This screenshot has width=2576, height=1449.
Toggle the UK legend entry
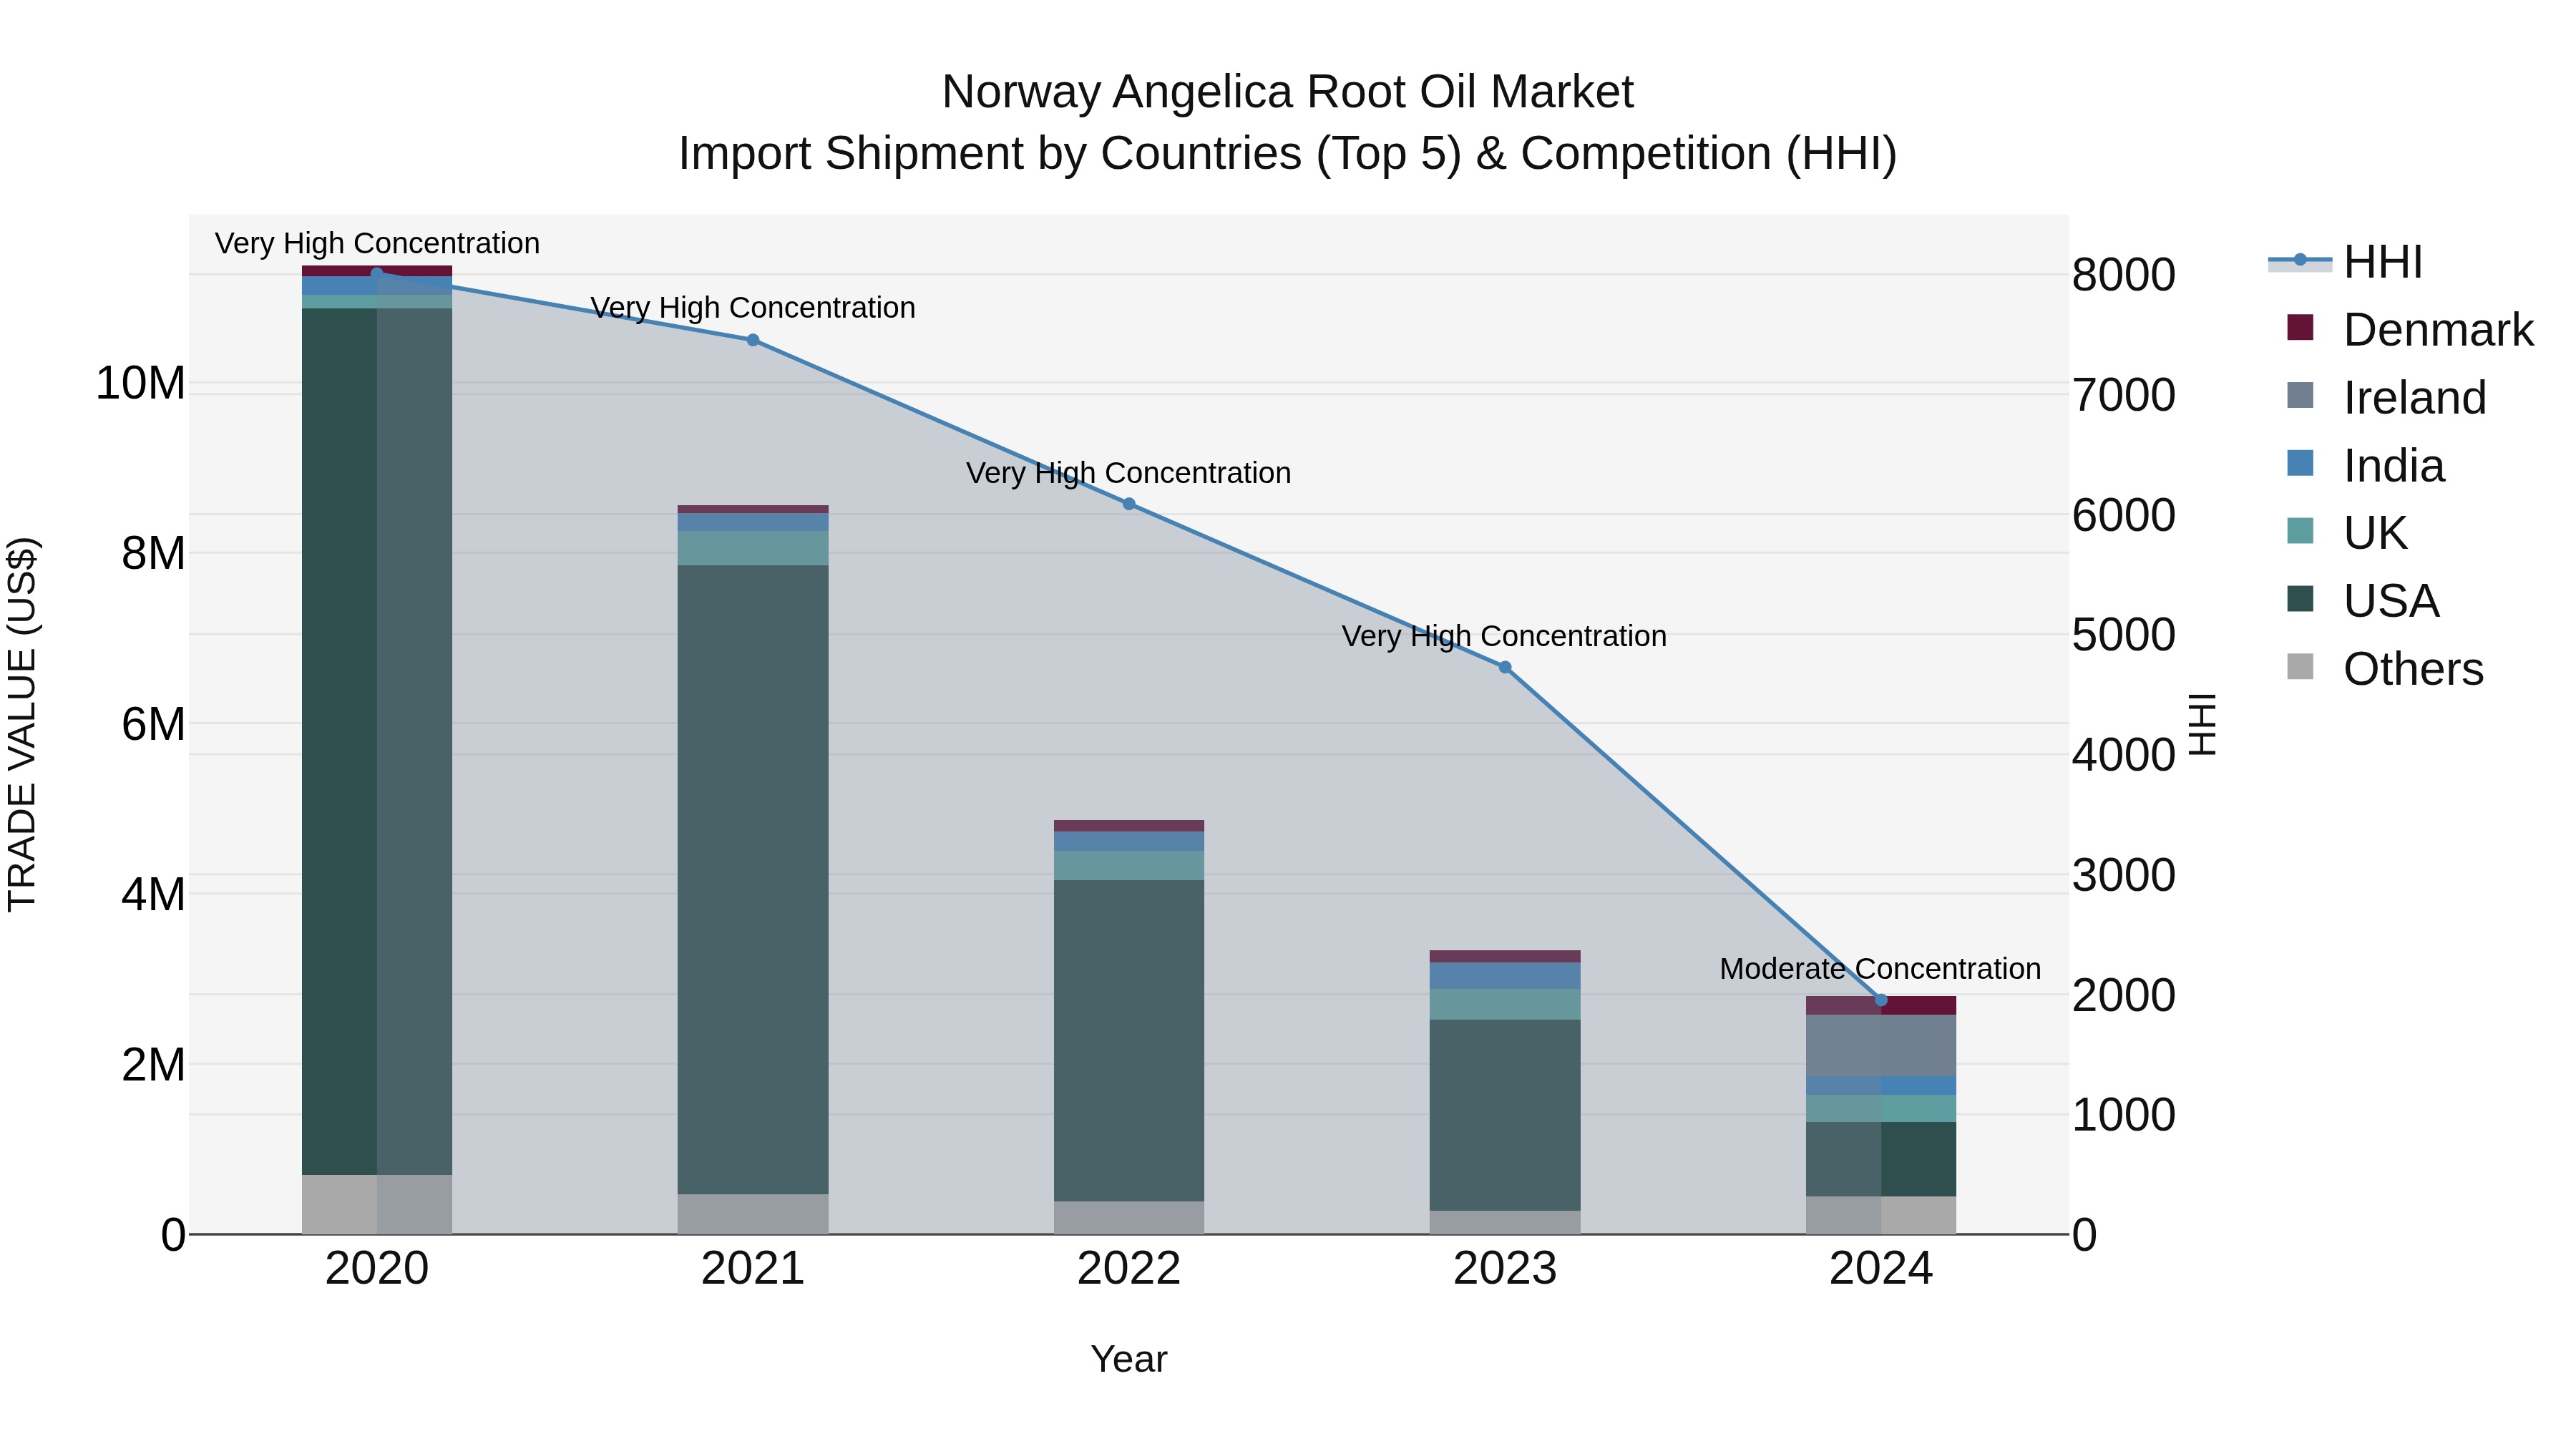[x=2347, y=533]
